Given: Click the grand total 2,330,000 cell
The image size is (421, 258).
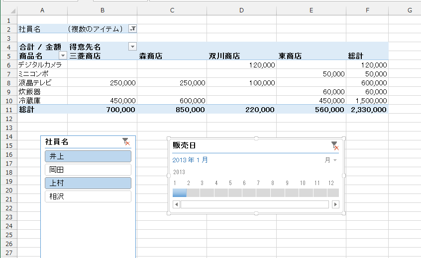Looking at the screenshot, I should [x=367, y=110].
